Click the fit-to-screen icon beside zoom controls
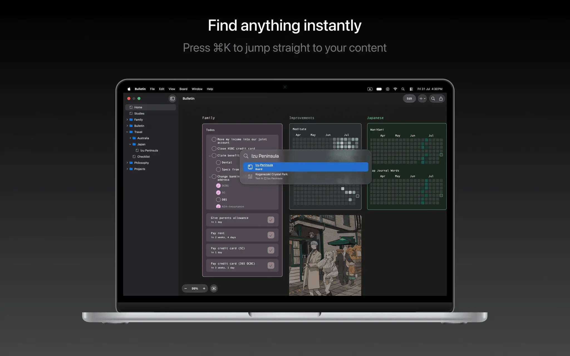 click(214, 288)
